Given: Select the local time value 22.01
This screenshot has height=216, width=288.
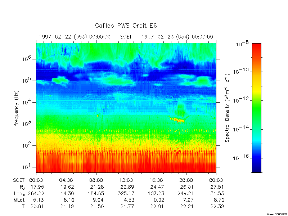Looking at the screenshot, I should [x=157, y=206].
